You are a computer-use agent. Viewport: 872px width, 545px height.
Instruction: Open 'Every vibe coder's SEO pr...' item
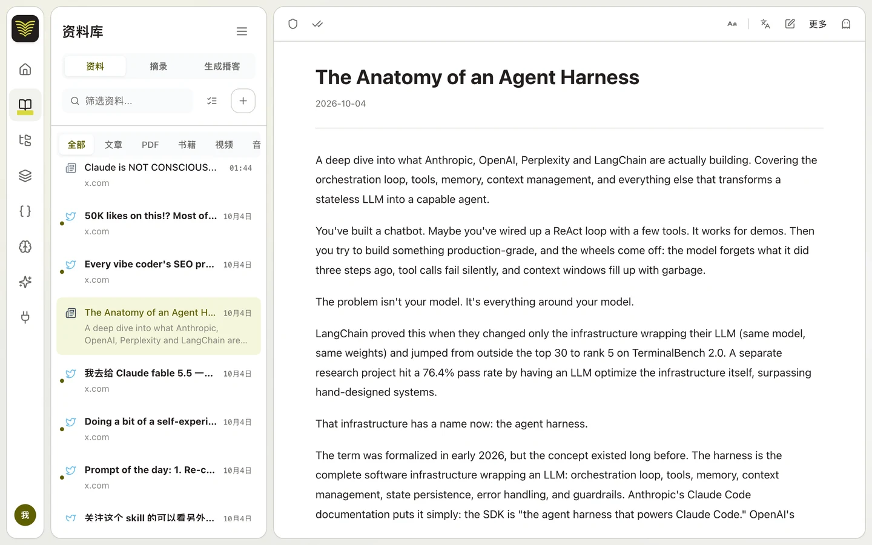159,272
